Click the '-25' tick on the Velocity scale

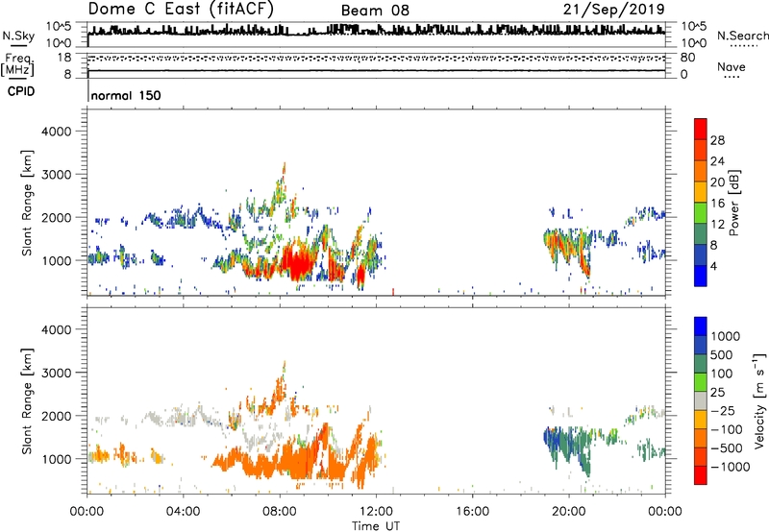pyautogui.click(x=723, y=411)
